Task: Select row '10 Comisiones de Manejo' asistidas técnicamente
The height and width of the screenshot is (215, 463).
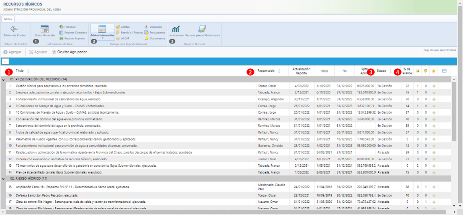Action: 226,112
